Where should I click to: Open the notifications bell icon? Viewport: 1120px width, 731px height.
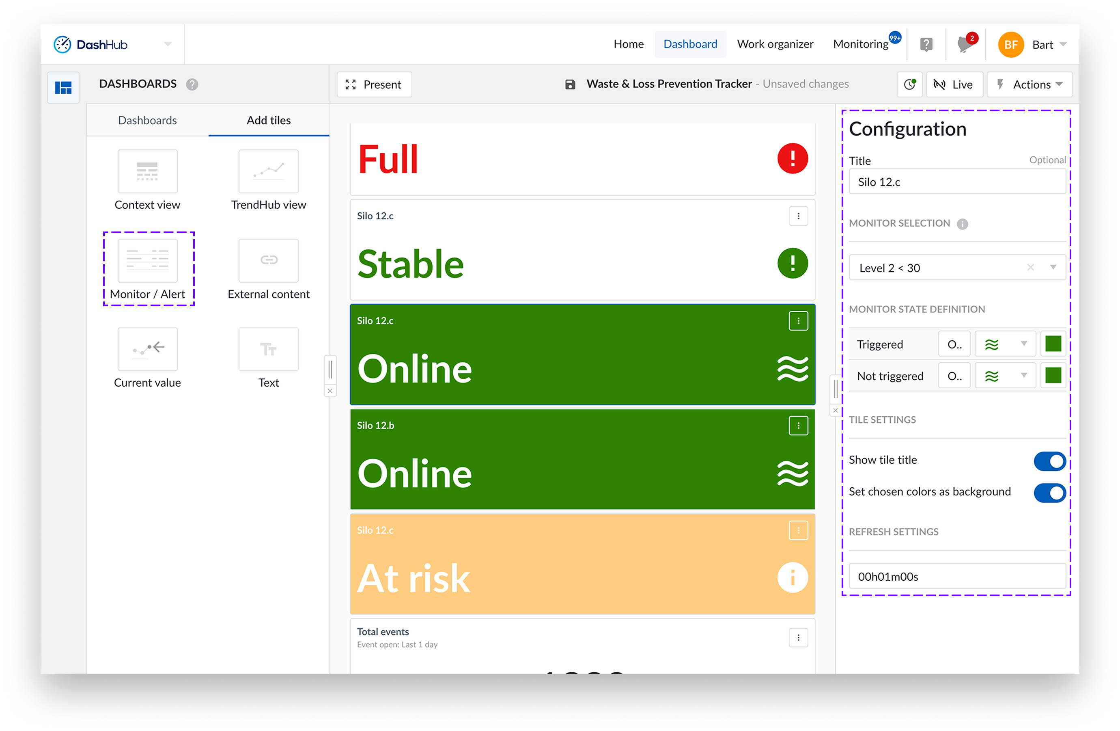pos(964,45)
